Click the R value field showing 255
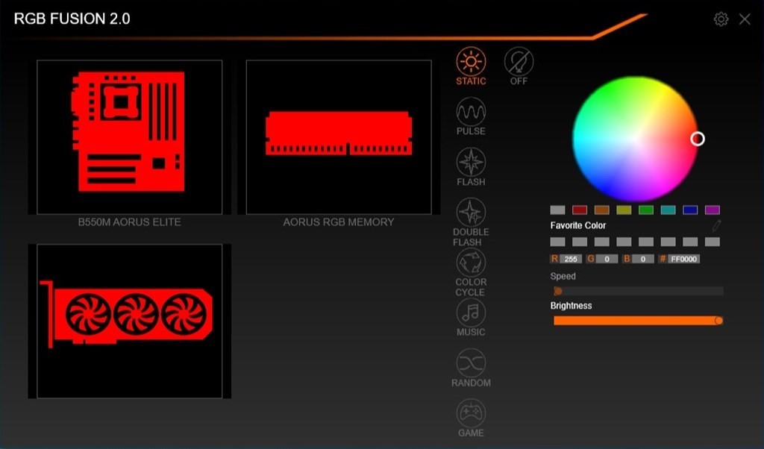 point(571,259)
